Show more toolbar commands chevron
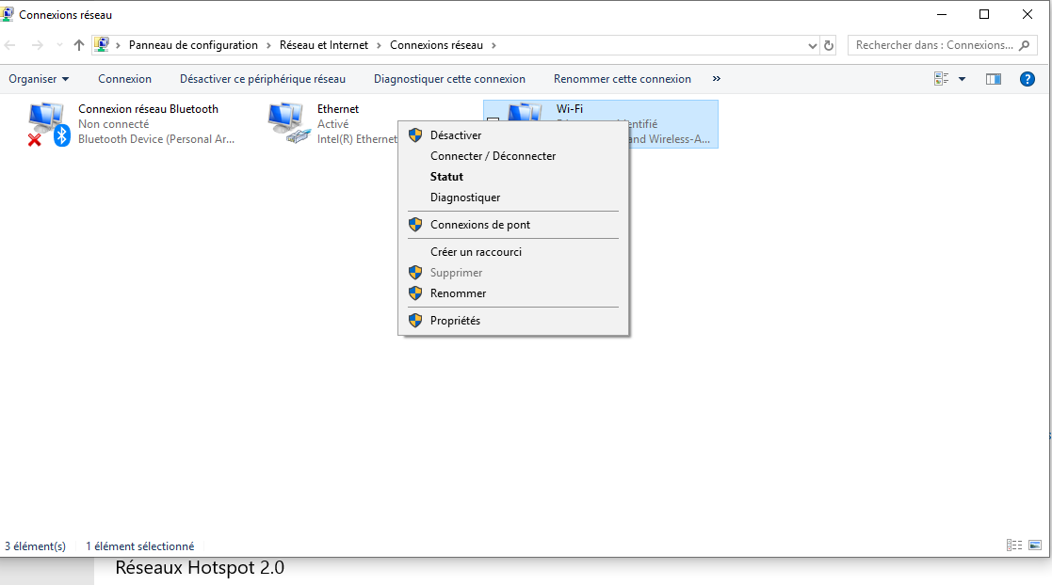The width and height of the screenshot is (1052, 585). (x=717, y=79)
